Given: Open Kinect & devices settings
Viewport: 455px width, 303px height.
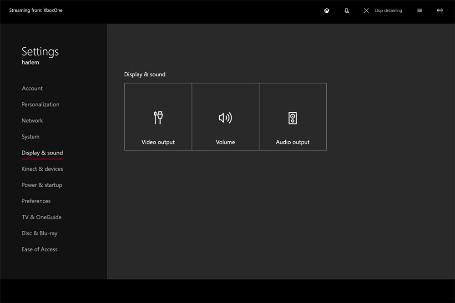Looking at the screenshot, I should click(x=42, y=169).
